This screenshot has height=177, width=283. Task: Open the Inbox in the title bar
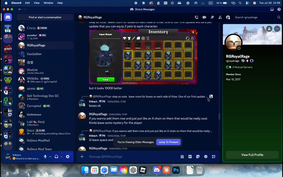272,9
